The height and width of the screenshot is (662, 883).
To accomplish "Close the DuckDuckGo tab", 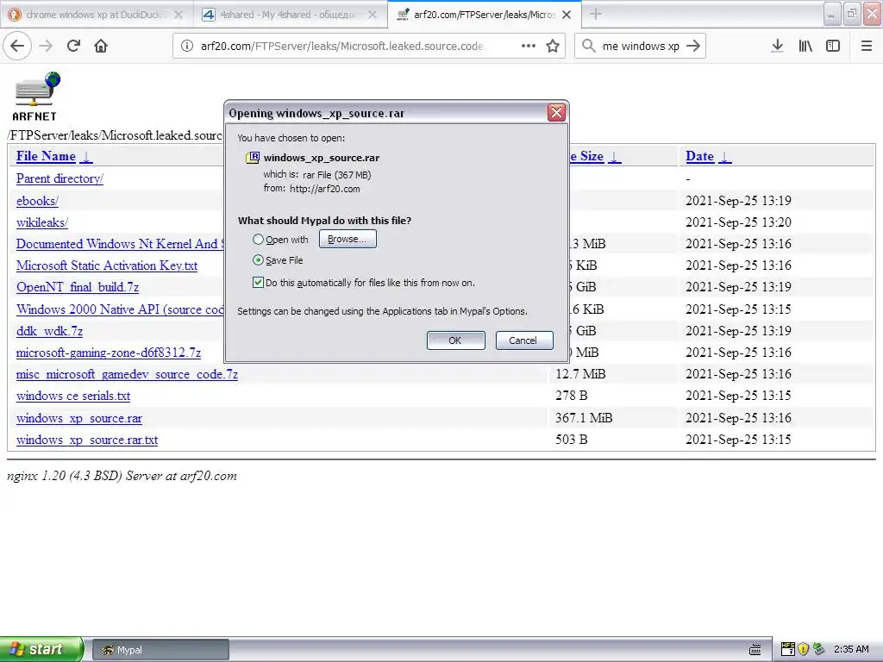I will tap(178, 15).
